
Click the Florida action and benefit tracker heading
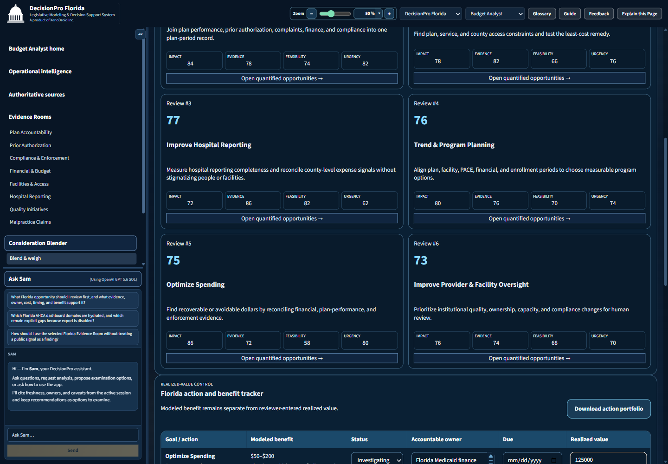tap(212, 393)
